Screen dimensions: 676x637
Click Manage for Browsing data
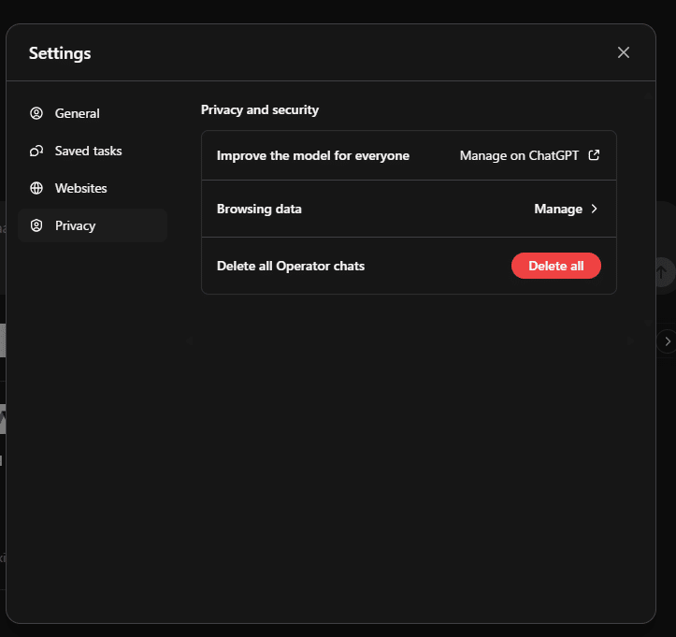(558, 210)
